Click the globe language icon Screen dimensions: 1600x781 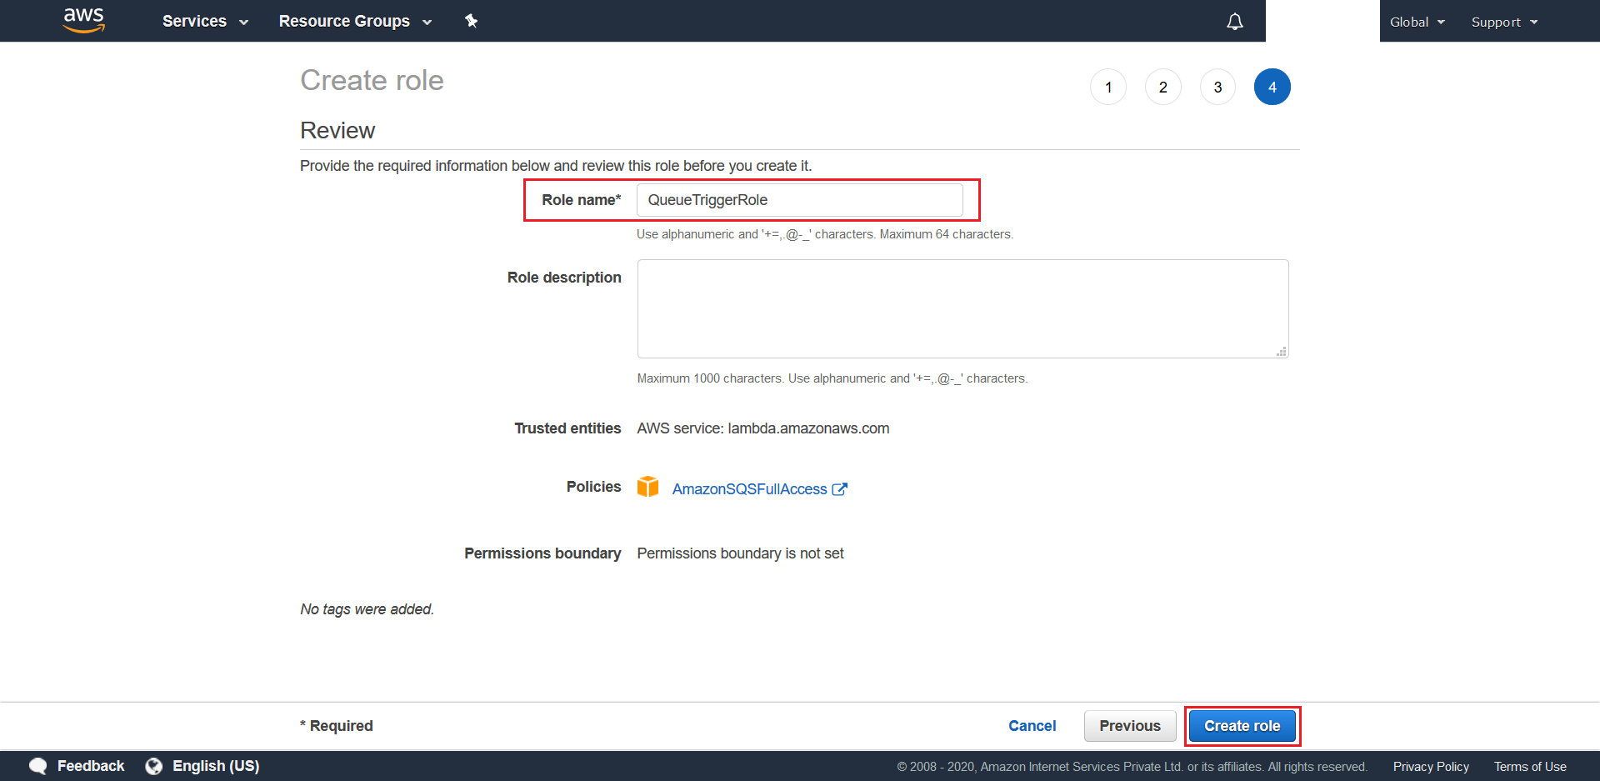(154, 766)
